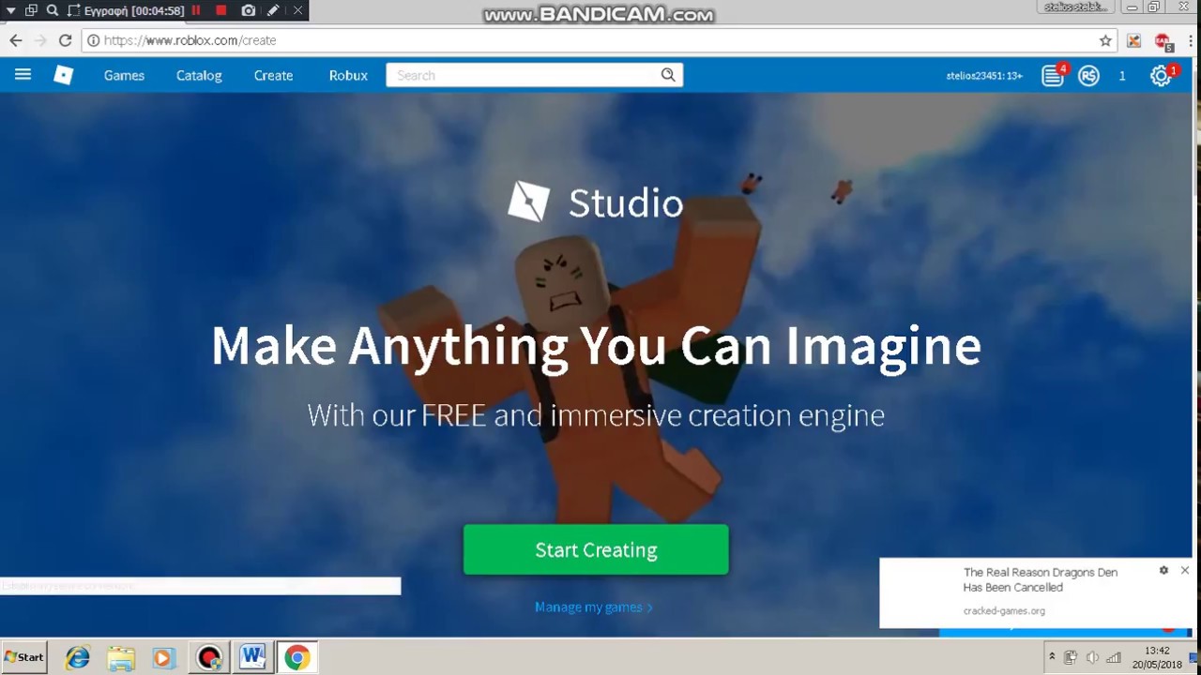The image size is (1201, 675).
Task: Switch to Chrome in taskbar
Action: [296, 658]
